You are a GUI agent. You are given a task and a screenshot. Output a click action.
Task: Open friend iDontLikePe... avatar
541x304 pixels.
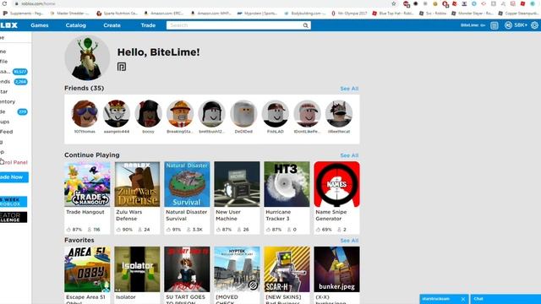coord(307,114)
